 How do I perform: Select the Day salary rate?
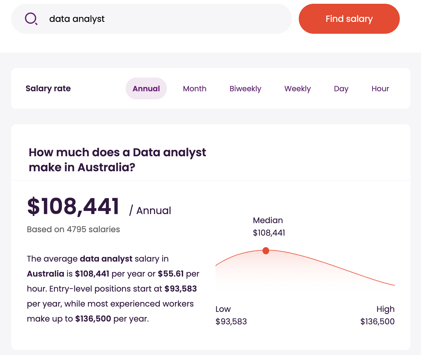pyautogui.click(x=341, y=88)
